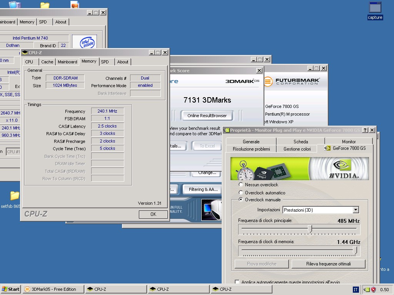
Task: Click the memory Size value field
Action: 65,85
